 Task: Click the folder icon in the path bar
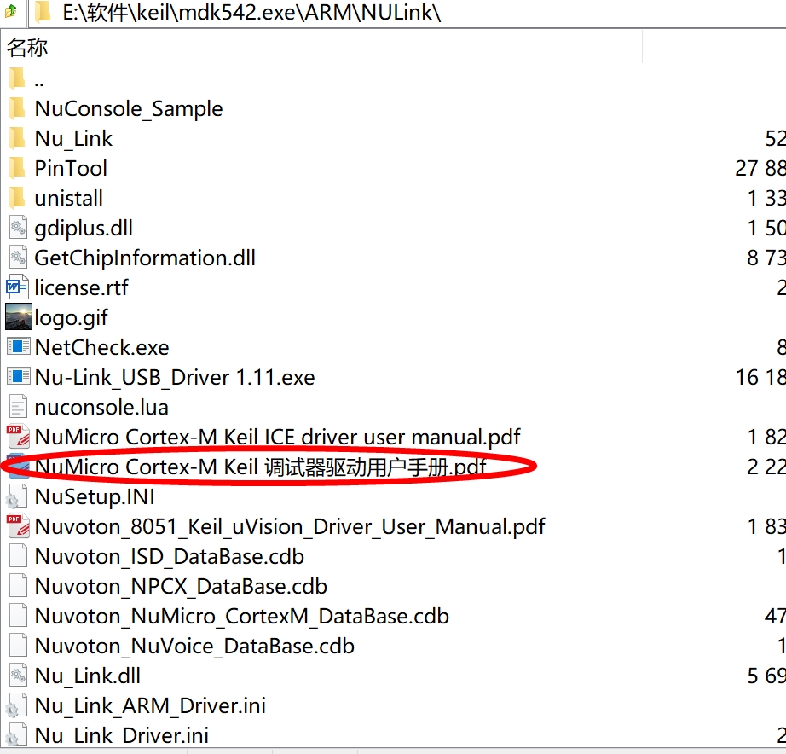(43, 12)
